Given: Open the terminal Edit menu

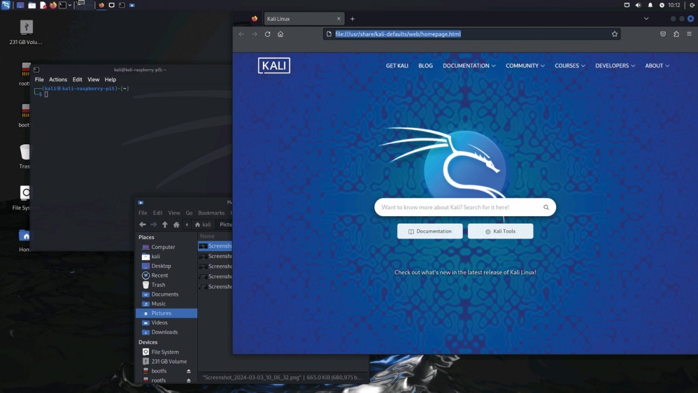Looking at the screenshot, I should pos(77,80).
